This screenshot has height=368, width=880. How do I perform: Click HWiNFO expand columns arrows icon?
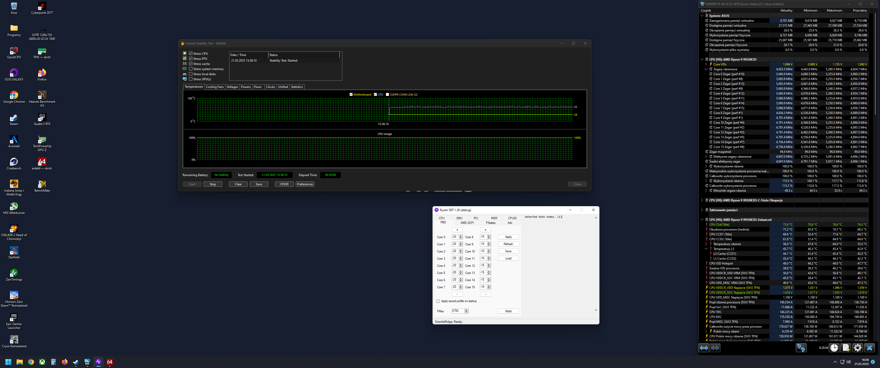pyautogui.click(x=704, y=348)
